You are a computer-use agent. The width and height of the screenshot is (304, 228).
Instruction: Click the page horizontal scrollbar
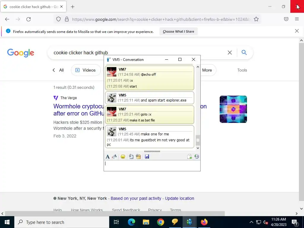(x=115, y=213)
